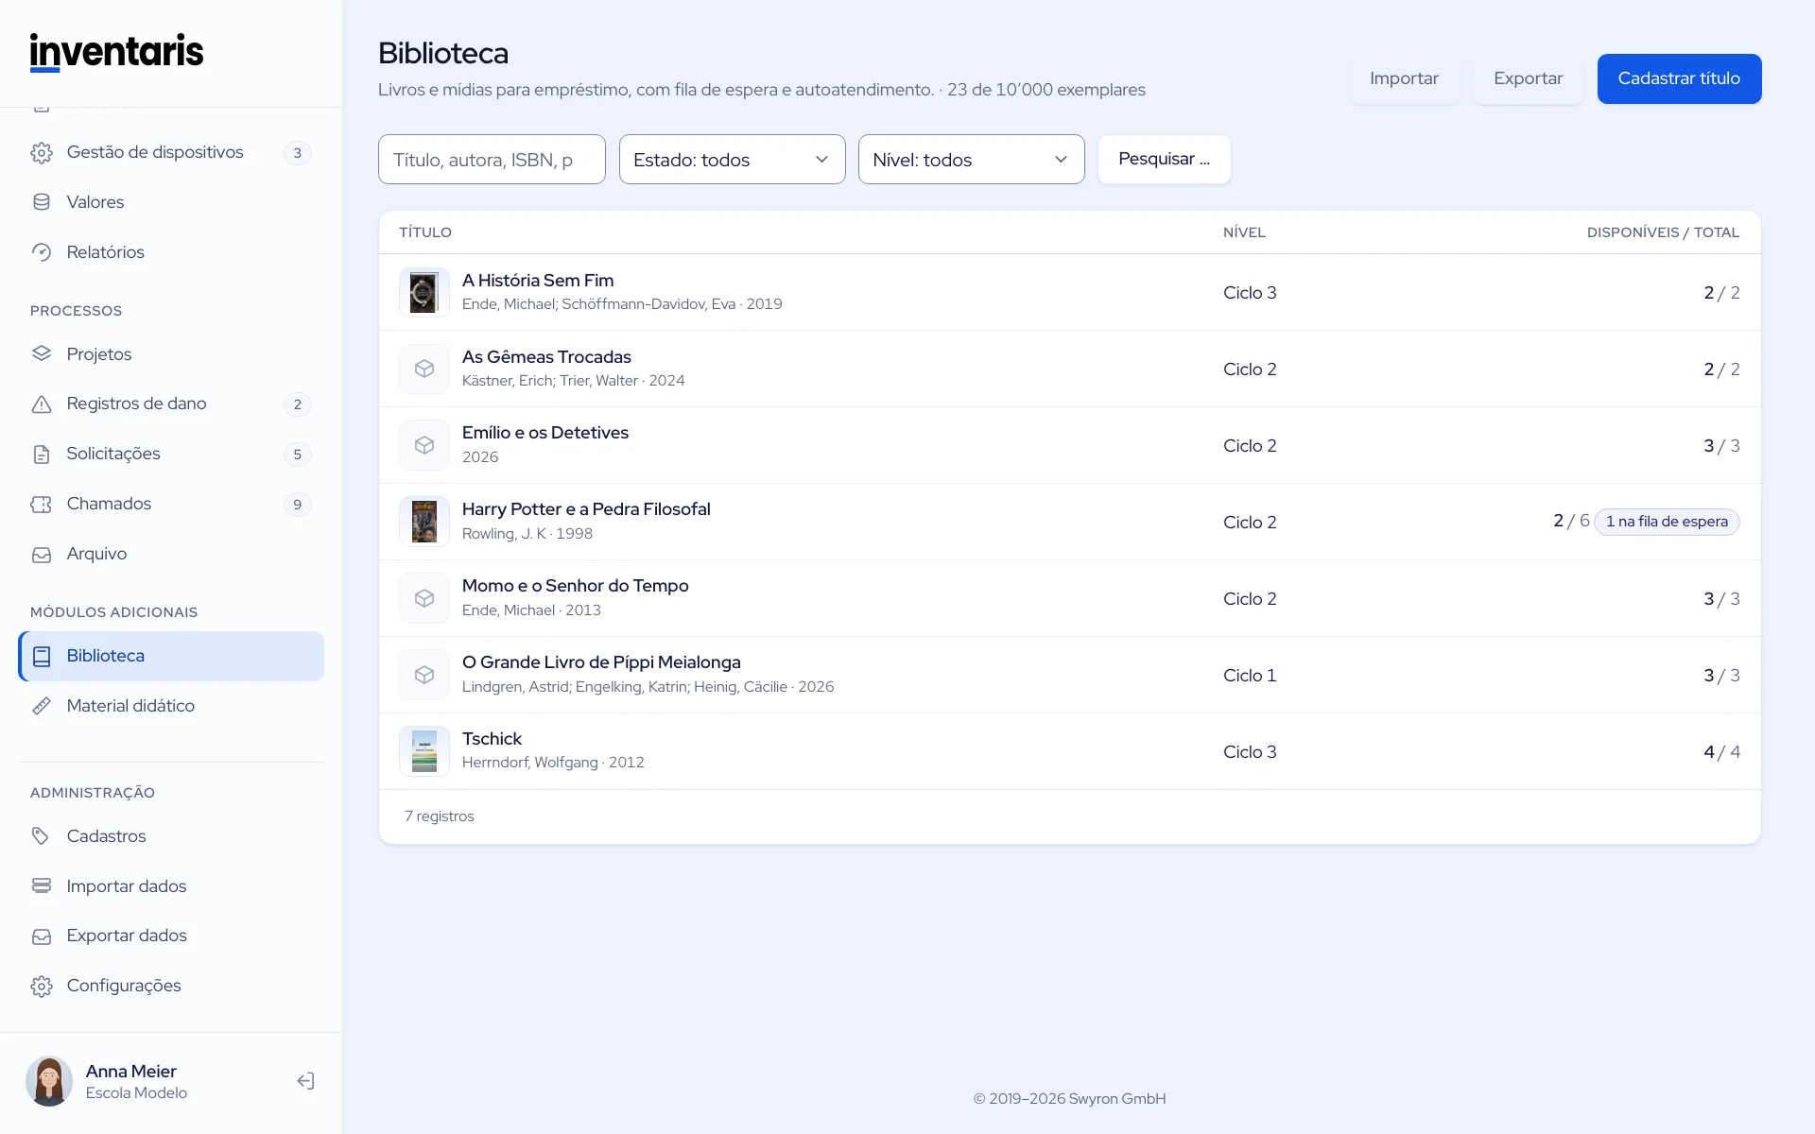Image resolution: width=1815 pixels, height=1134 pixels.
Task: Click the Exportar dados tray icon
Action: [x=42, y=936]
